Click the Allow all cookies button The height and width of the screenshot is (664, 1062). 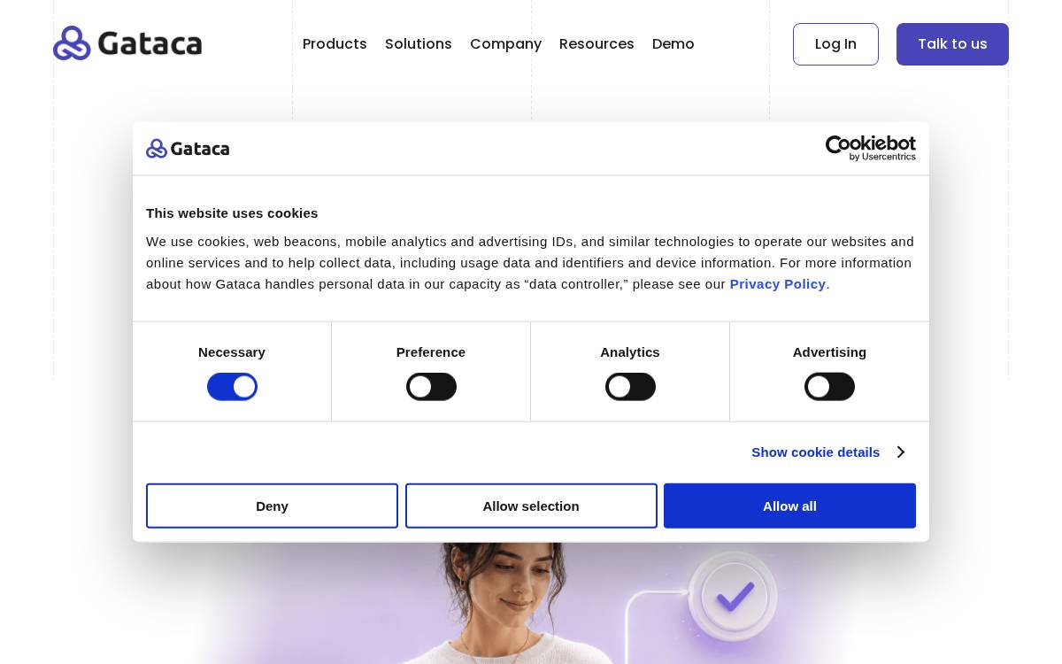(x=789, y=506)
